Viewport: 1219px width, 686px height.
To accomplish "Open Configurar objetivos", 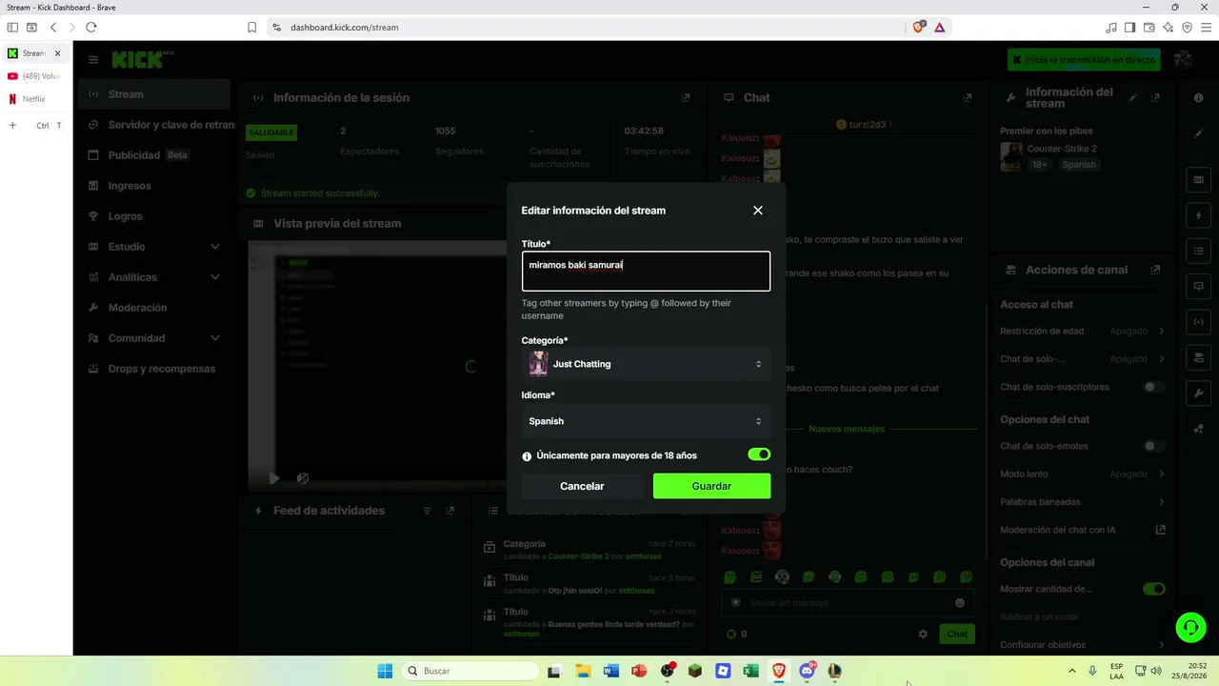I will click(x=1082, y=645).
